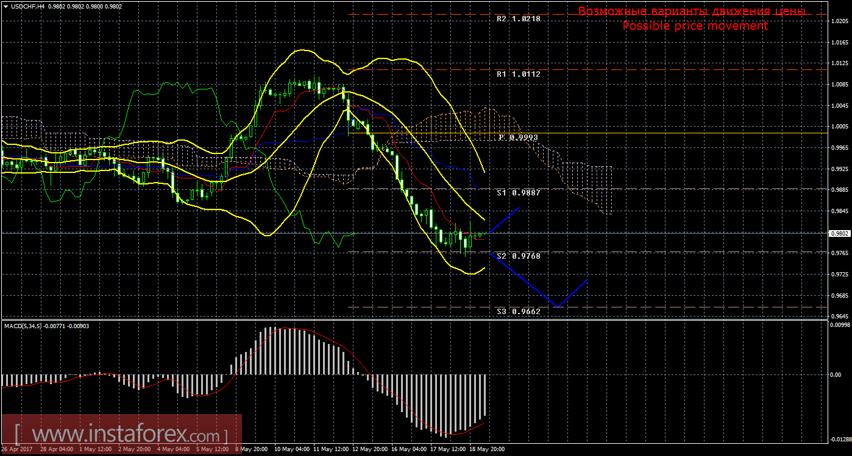Click the blue forecast line's low point at S3
The height and width of the screenshot is (456, 852).
point(556,306)
